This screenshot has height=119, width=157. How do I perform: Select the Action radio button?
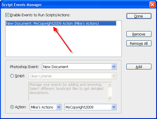pyautogui.click(x=12, y=107)
